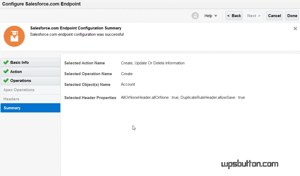
Task: Click the 'Salesforce.com Endpoint Configuration Summary' heading
Action: tap(76, 28)
